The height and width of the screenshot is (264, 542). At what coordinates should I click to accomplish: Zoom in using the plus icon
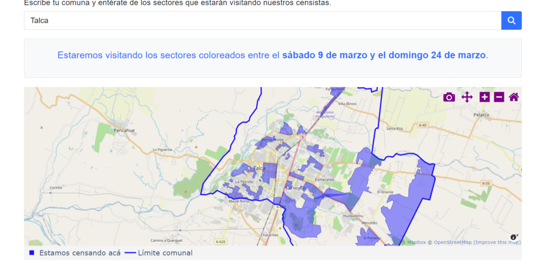point(484,97)
